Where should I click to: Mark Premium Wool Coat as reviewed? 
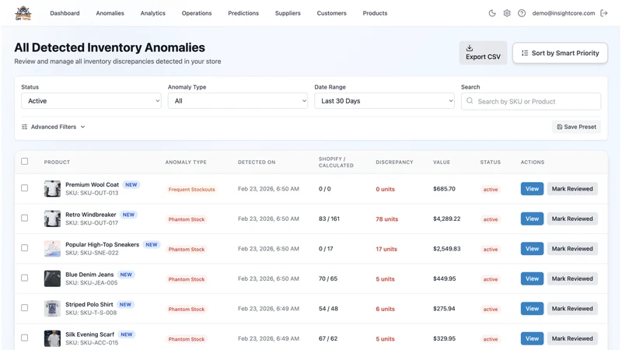[572, 189]
